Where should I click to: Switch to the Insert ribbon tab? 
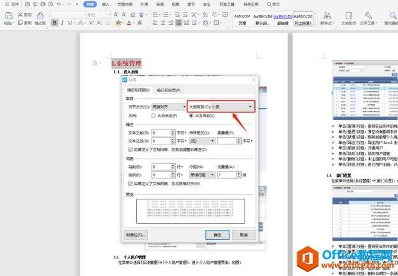tap(105, 4)
